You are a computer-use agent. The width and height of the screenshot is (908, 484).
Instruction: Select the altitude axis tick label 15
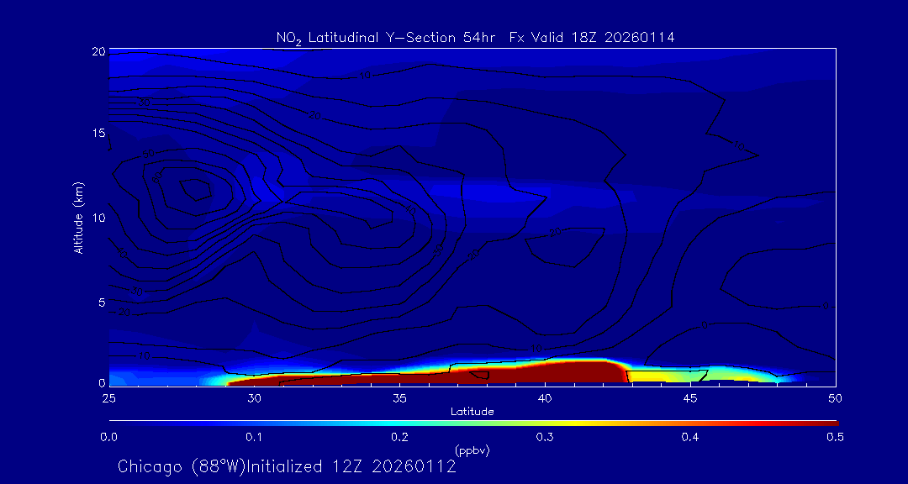tap(98, 133)
